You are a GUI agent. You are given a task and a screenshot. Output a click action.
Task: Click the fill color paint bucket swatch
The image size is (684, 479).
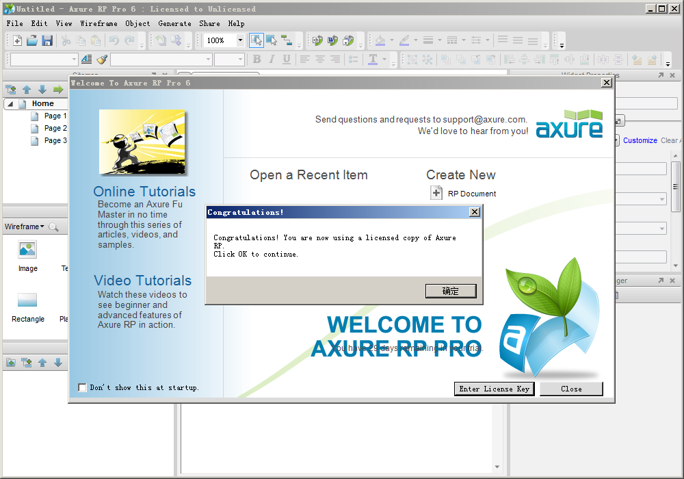tap(380, 40)
